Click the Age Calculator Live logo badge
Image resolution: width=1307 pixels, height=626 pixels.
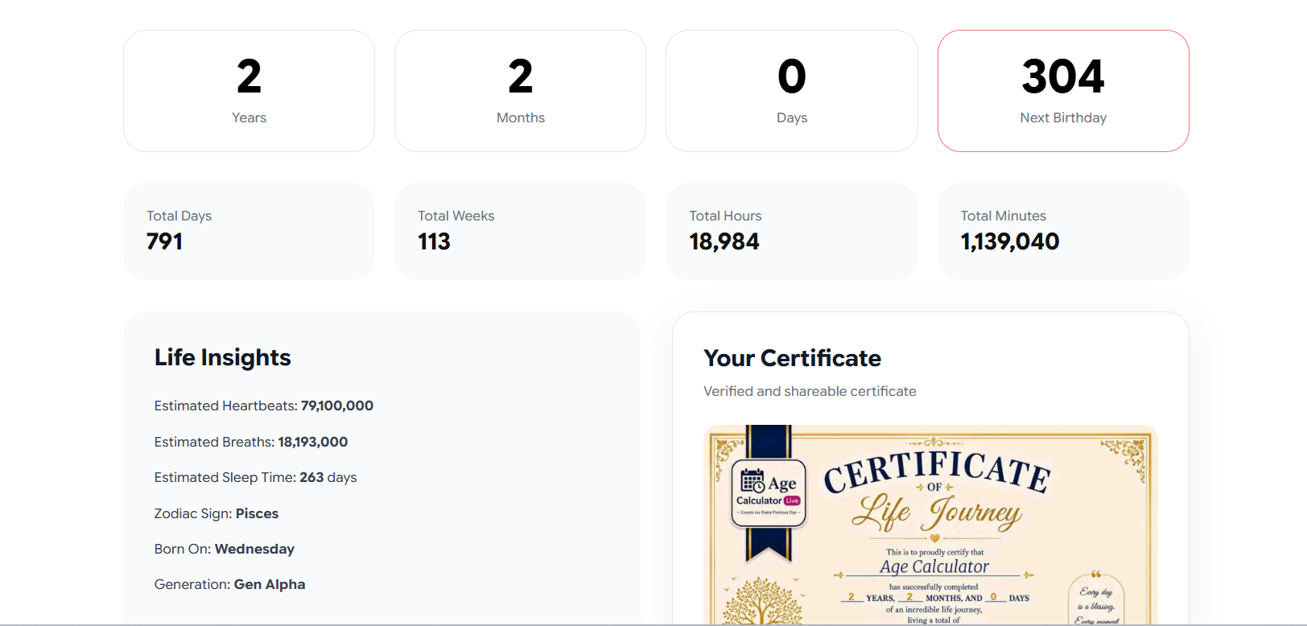[x=769, y=493]
